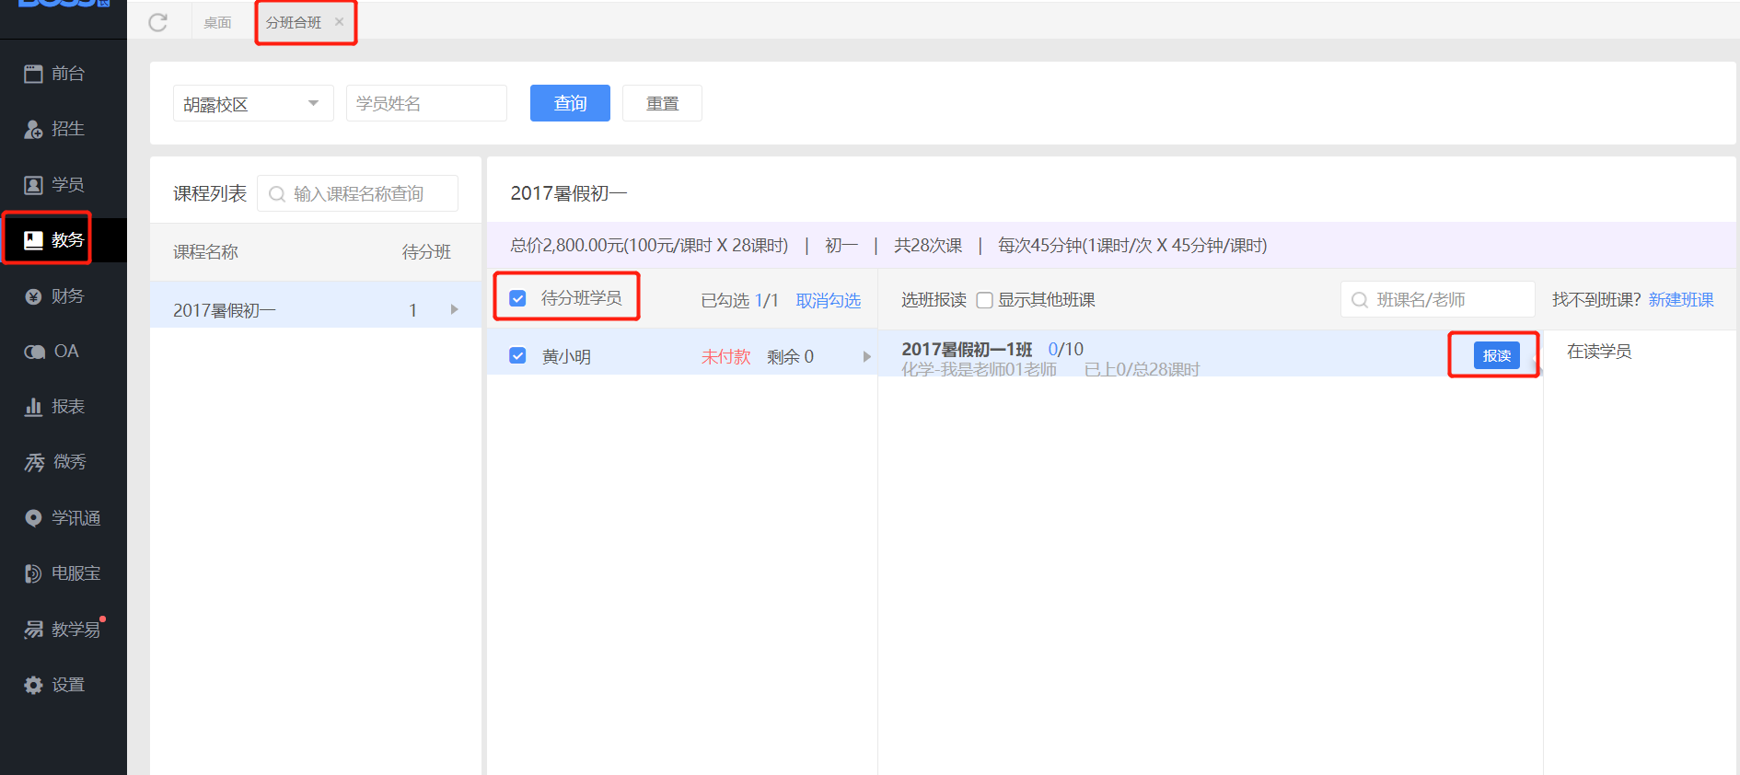Viewport: 1740px width, 775px height.
Task: Click the 化学-我是老师01老师 text
Action: click(979, 369)
